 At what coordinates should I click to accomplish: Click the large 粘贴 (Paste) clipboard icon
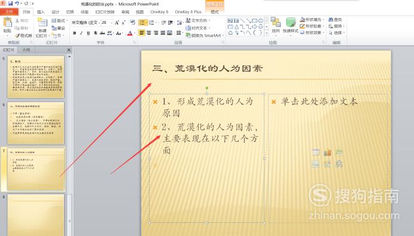click(x=7, y=23)
